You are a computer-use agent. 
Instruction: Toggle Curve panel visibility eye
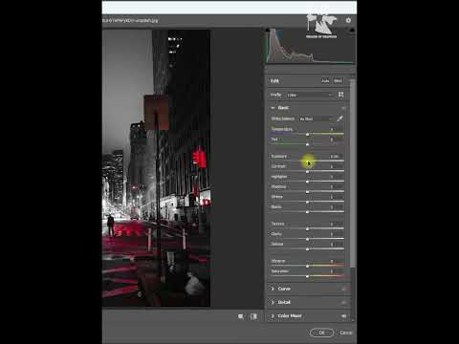[343, 289]
